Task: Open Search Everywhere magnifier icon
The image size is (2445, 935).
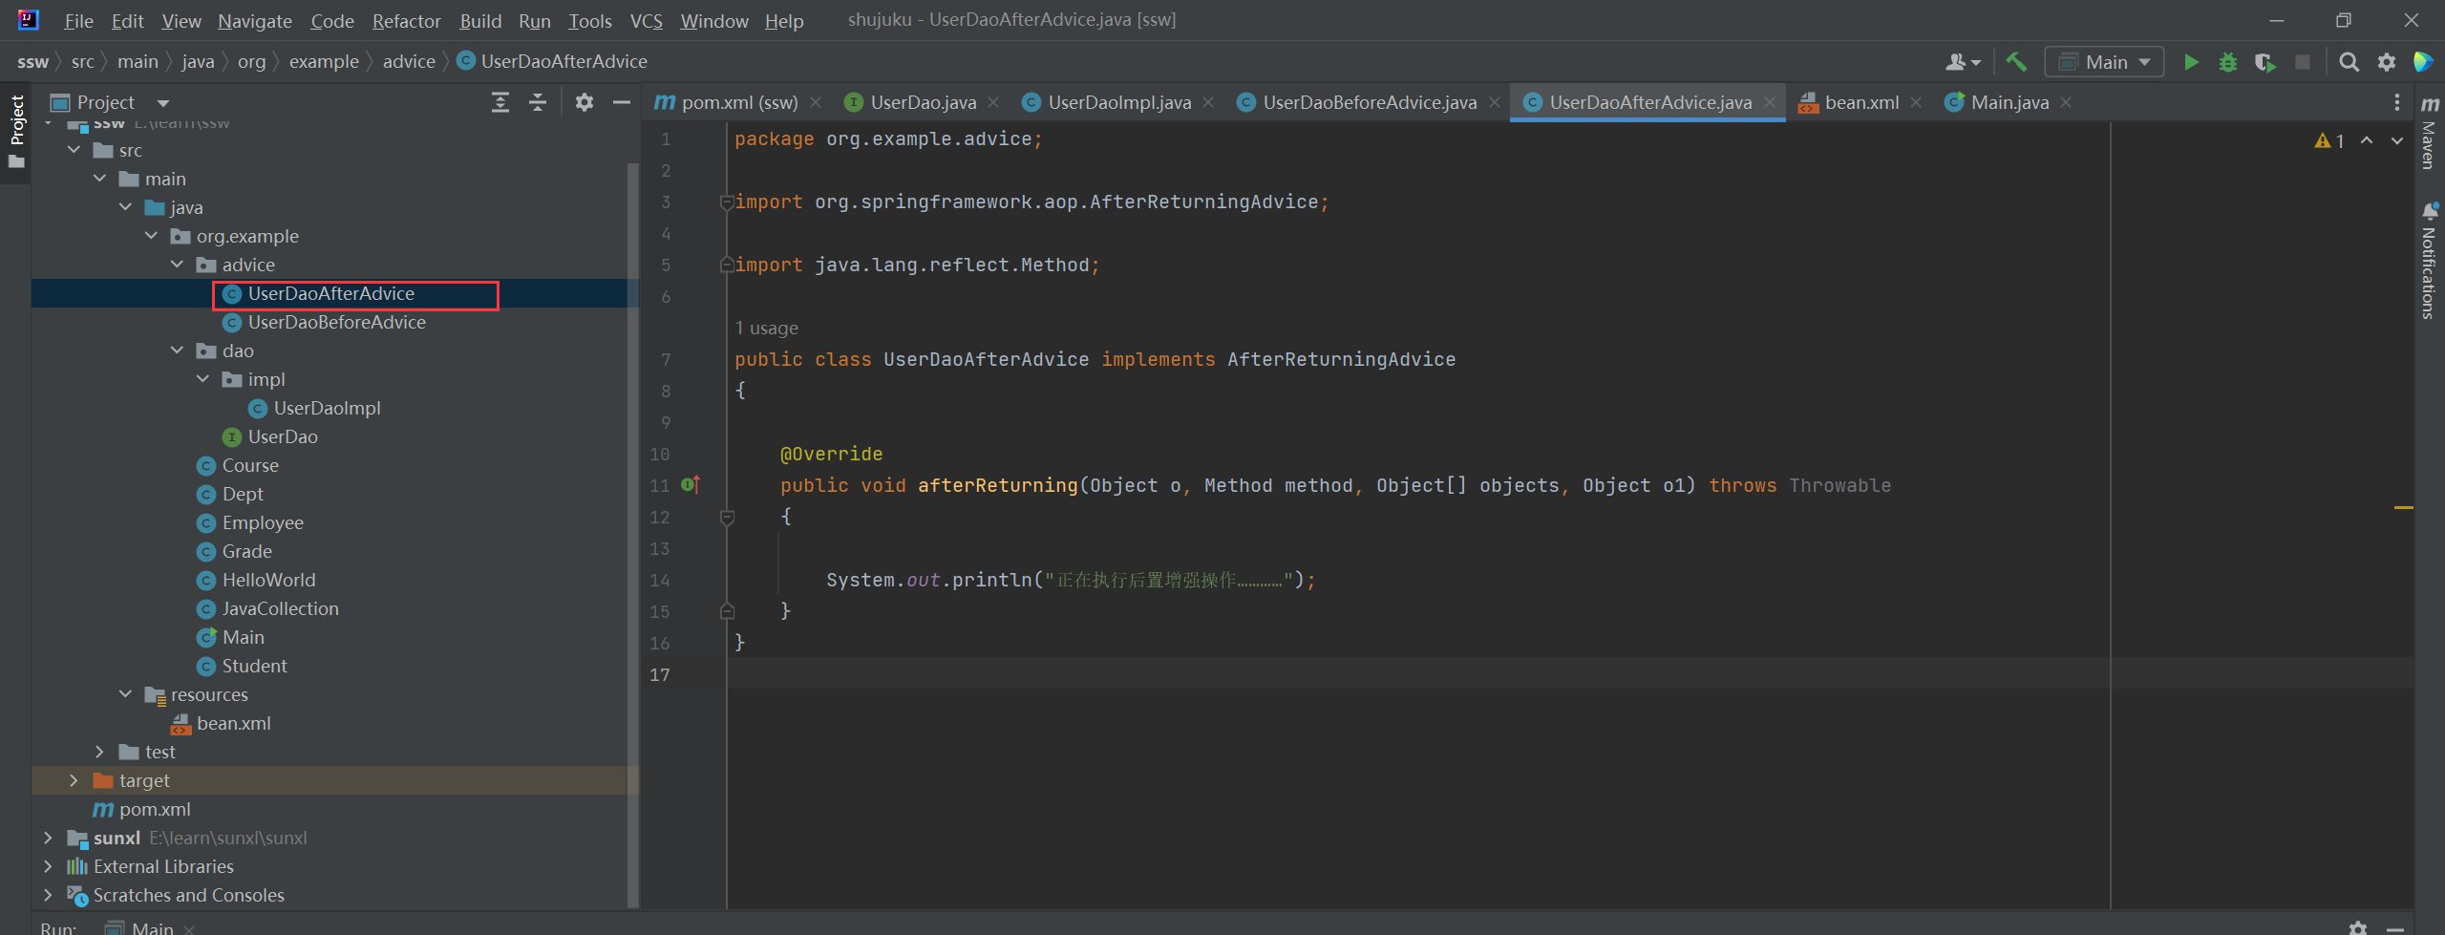Action: coord(2349,62)
